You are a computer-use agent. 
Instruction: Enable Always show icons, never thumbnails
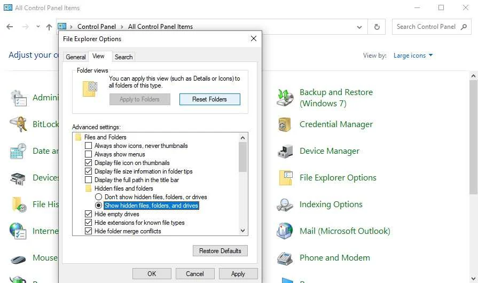coord(89,146)
